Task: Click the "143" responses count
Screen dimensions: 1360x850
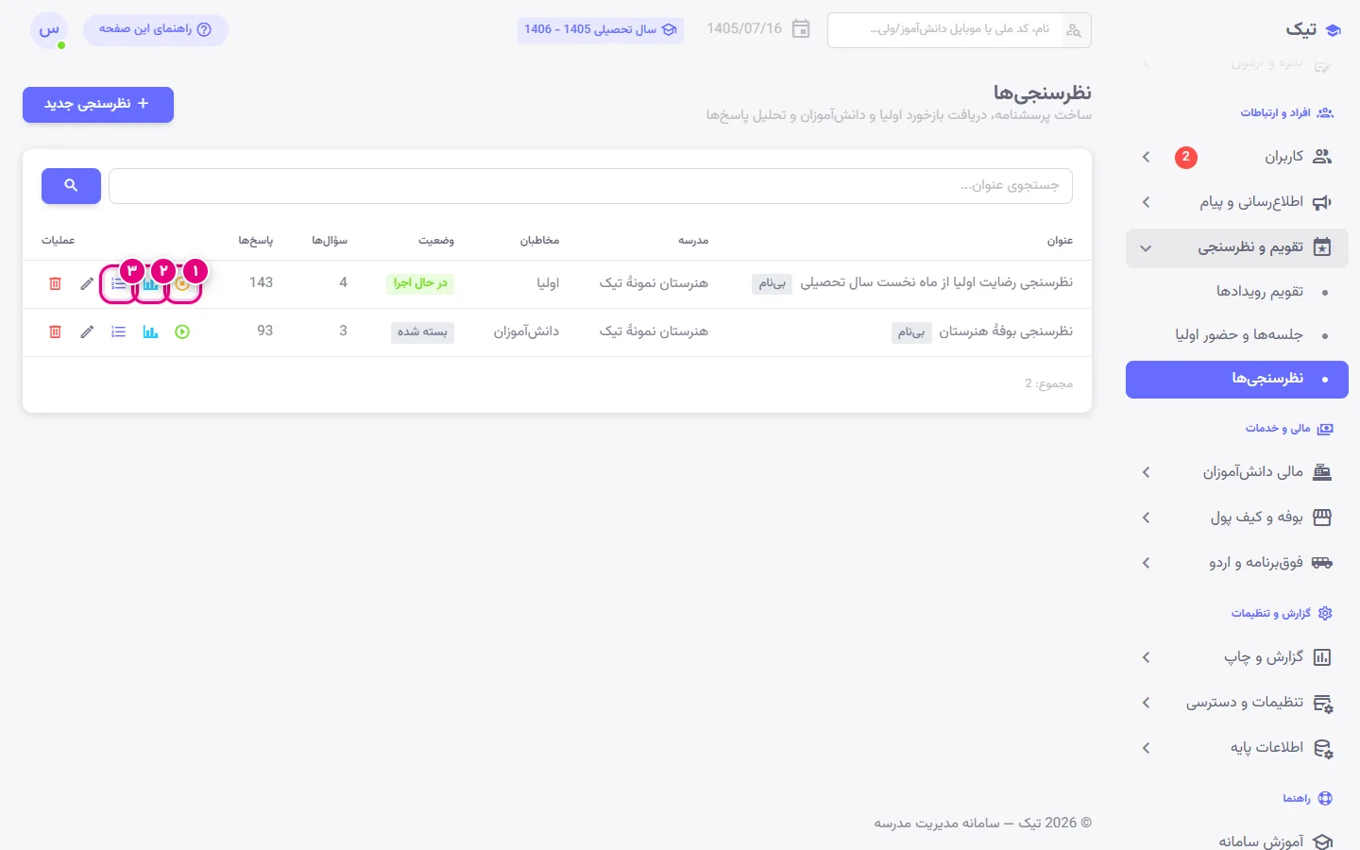Action: 262,282
